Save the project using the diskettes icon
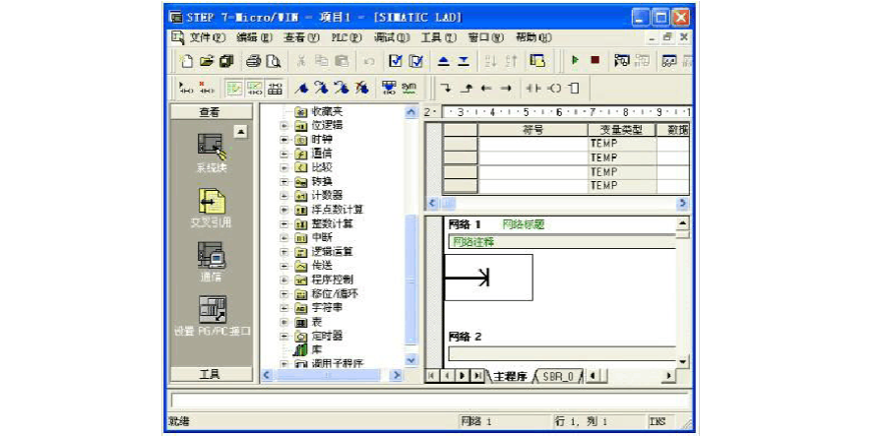879x436 pixels. [226, 61]
